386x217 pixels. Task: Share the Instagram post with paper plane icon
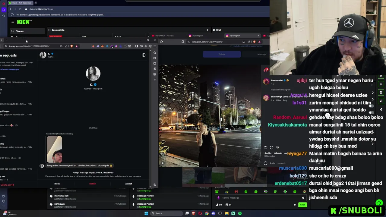pyautogui.click(x=277, y=147)
